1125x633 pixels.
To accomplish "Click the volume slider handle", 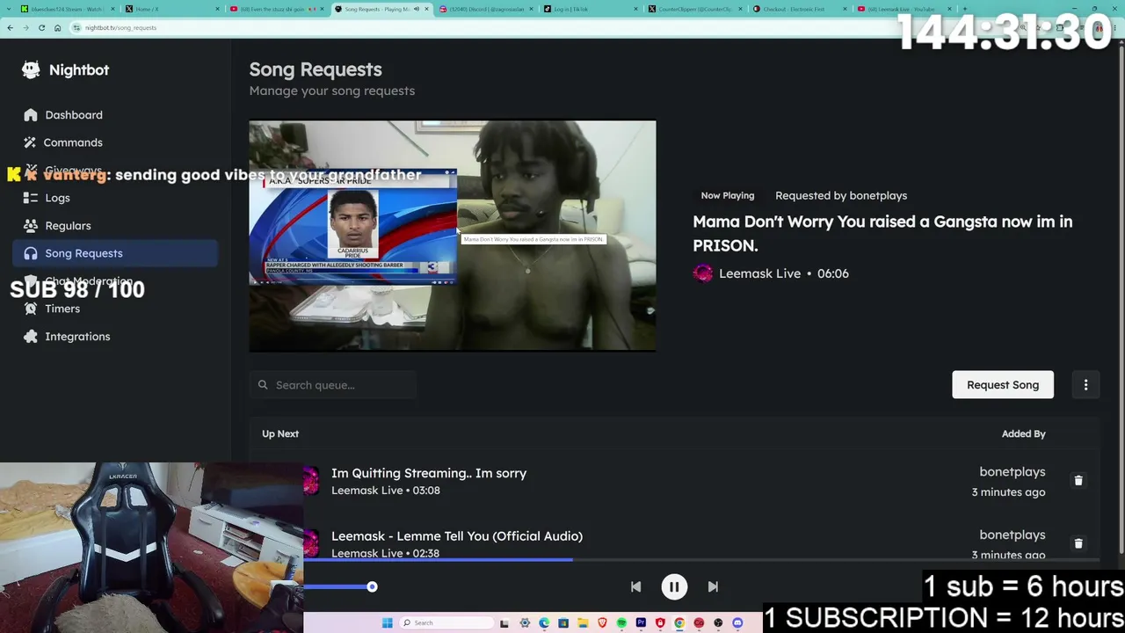I will tap(372, 586).
